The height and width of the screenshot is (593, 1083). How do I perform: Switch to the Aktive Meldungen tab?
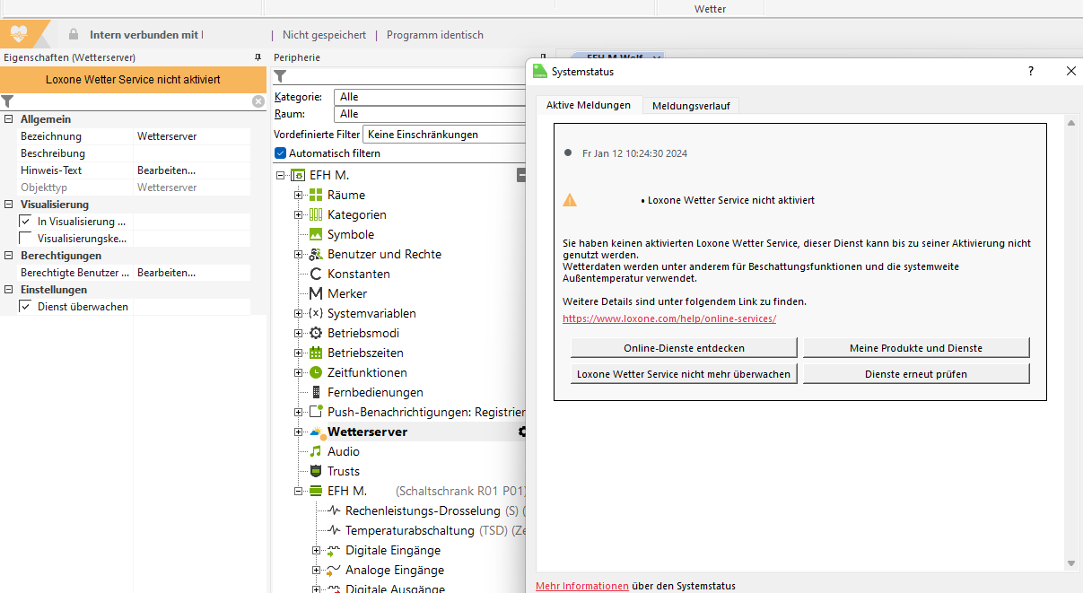point(589,105)
